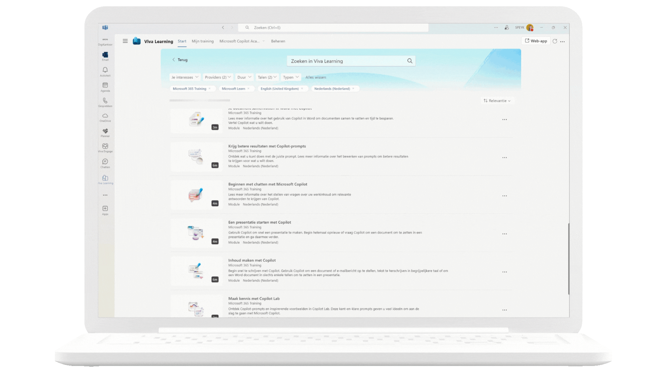Screen dimensions: 667x375
Task: Open more options for Een presentatie starten module
Action: tap(504, 234)
